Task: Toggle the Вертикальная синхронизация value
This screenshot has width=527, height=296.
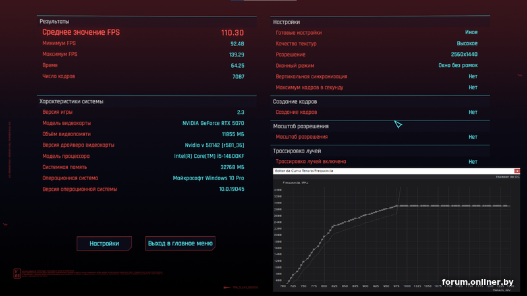Action: pyautogui.click(x=472, y=76)
